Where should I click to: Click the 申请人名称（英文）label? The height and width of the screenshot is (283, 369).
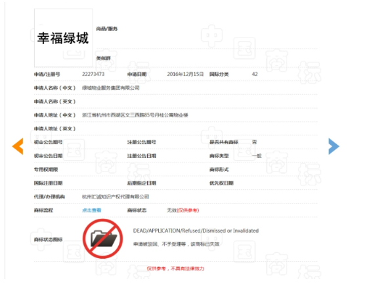coord(55,102)
